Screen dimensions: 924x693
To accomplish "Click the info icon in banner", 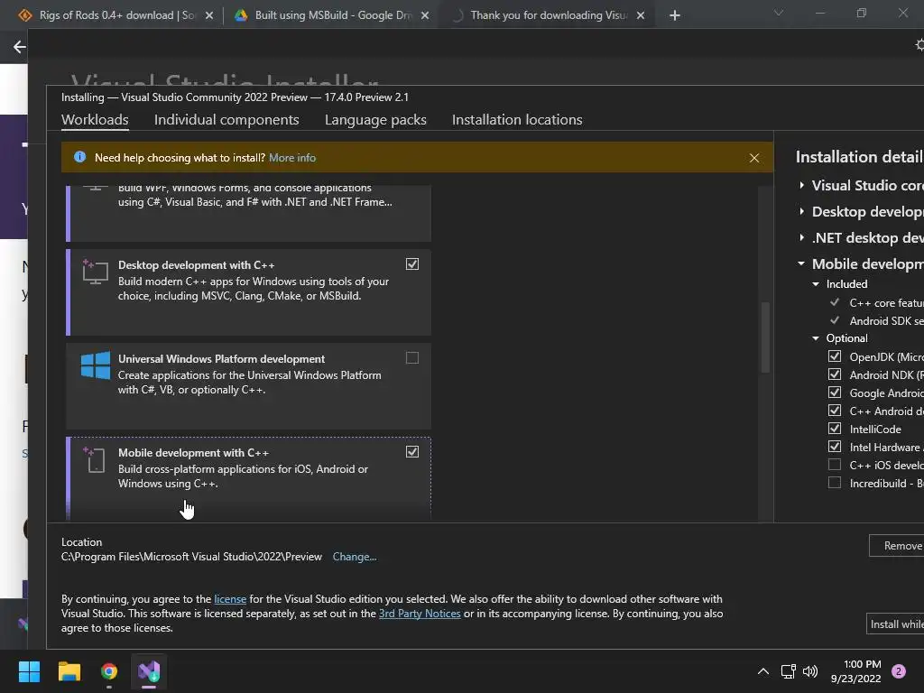I will [79, 157].
